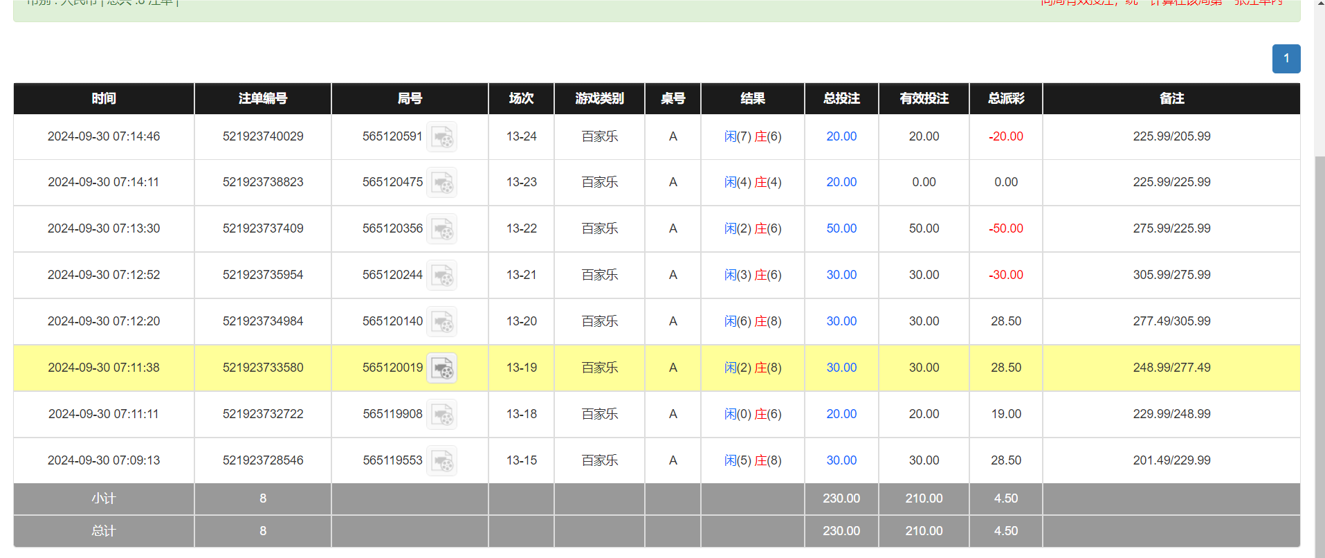Click total bet 20.00 link at 07:11:11
The image size is (1325, 558).
click(x=841, y=414)
